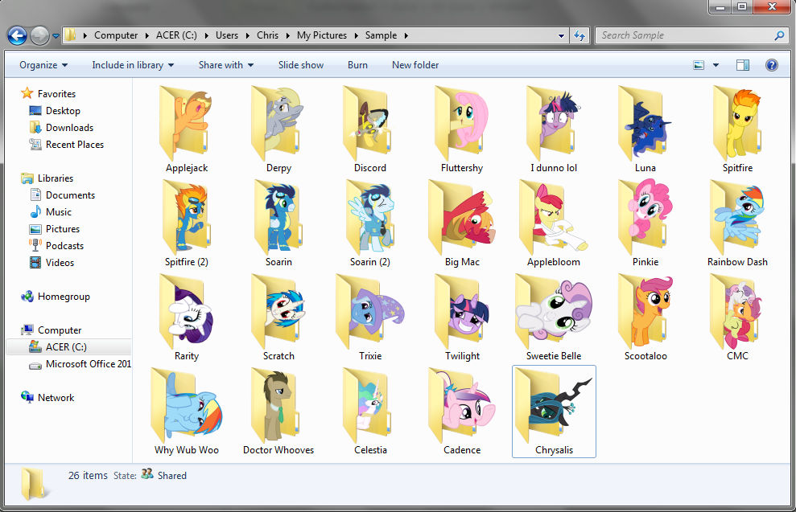Select the Big Mac folder
The image size is (796, 512).
tap(461, 217)
